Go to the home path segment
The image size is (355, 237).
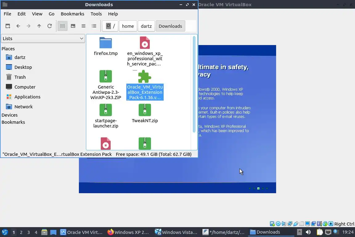click(128, 26)
